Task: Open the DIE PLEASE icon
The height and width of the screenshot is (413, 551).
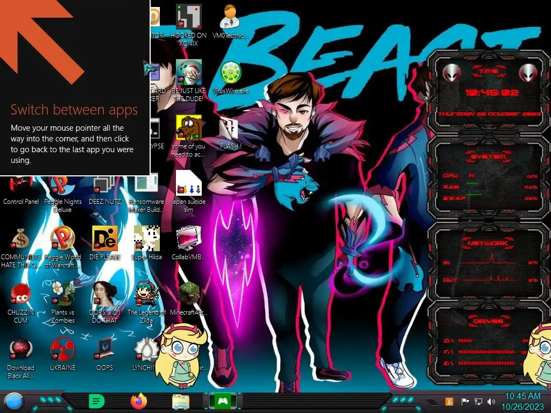Action: [x=105, y=244]
